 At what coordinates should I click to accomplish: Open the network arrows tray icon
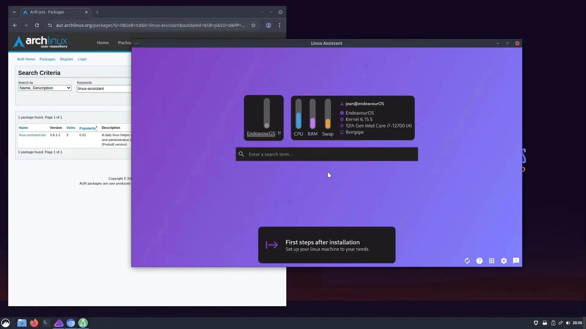pos(561,323)
